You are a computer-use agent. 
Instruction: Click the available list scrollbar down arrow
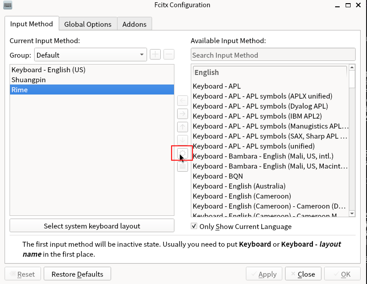(x=352, y=213)
